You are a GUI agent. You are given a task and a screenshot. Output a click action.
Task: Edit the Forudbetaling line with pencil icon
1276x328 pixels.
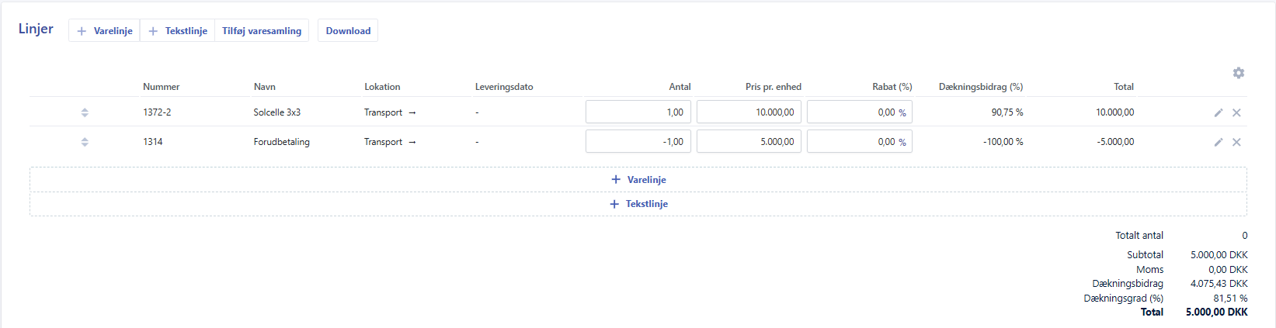click(x=1219, y=142)
